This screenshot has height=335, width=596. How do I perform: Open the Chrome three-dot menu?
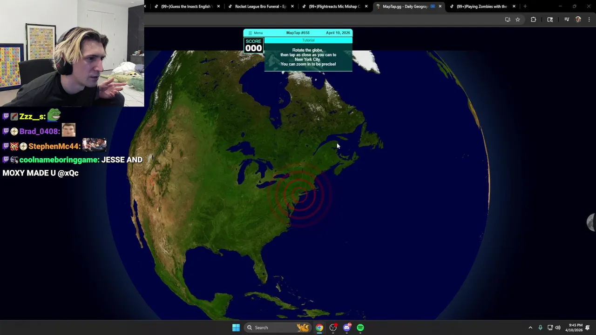(589, 20)
